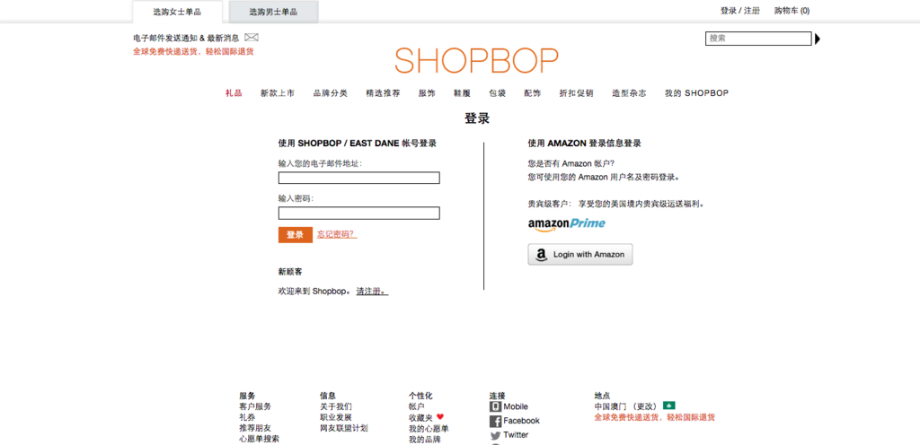Open the 心愿单搜索 footer link
The width and height of the screenshot is (920, 445).
point(260,439)
